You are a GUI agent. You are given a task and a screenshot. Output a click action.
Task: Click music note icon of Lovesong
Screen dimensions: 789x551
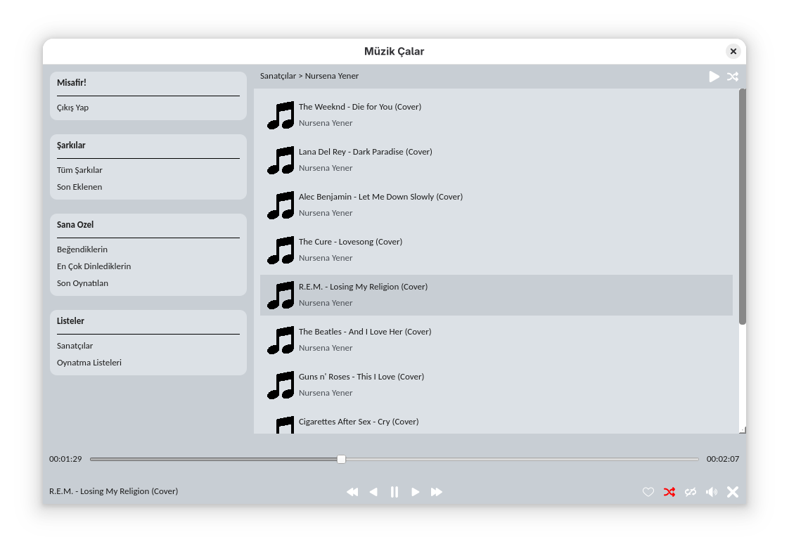pos(281,250)
